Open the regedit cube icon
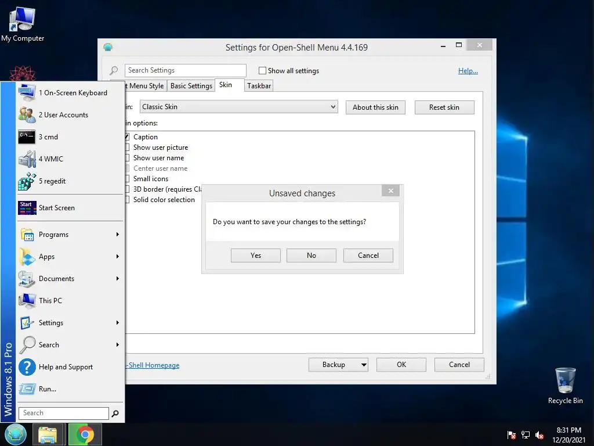The height and width of the screenshot is (446, 594). [27, 181]
